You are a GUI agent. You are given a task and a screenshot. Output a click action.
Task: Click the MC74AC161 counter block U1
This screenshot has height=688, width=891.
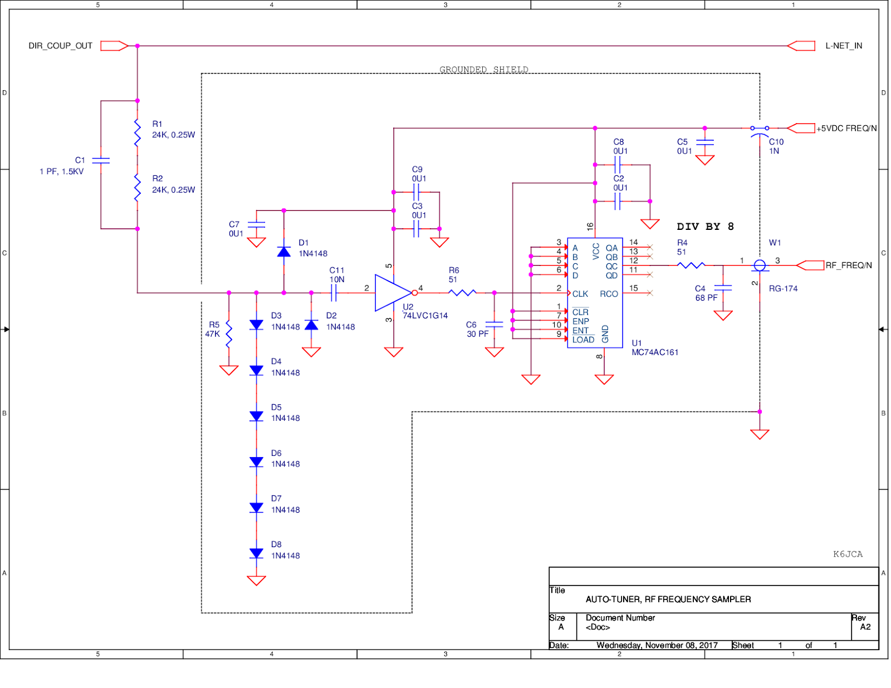click(x=594, y=292)
